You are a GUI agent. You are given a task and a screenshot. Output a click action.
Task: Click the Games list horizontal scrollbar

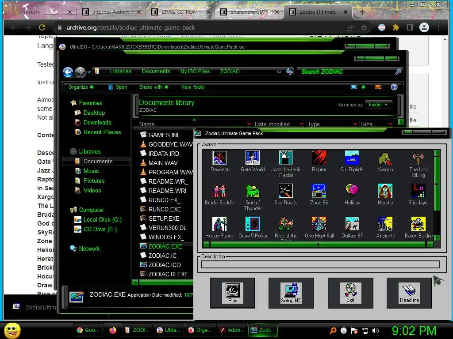(318, 245)
